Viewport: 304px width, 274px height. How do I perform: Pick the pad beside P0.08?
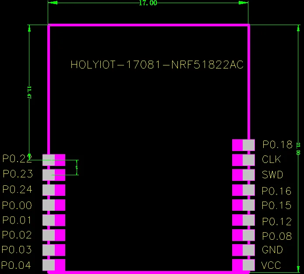244,235
